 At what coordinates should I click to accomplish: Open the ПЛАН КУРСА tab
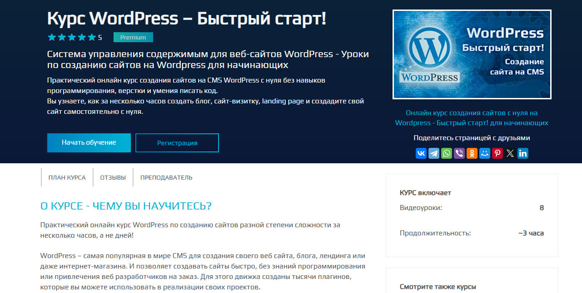point(67,177)
